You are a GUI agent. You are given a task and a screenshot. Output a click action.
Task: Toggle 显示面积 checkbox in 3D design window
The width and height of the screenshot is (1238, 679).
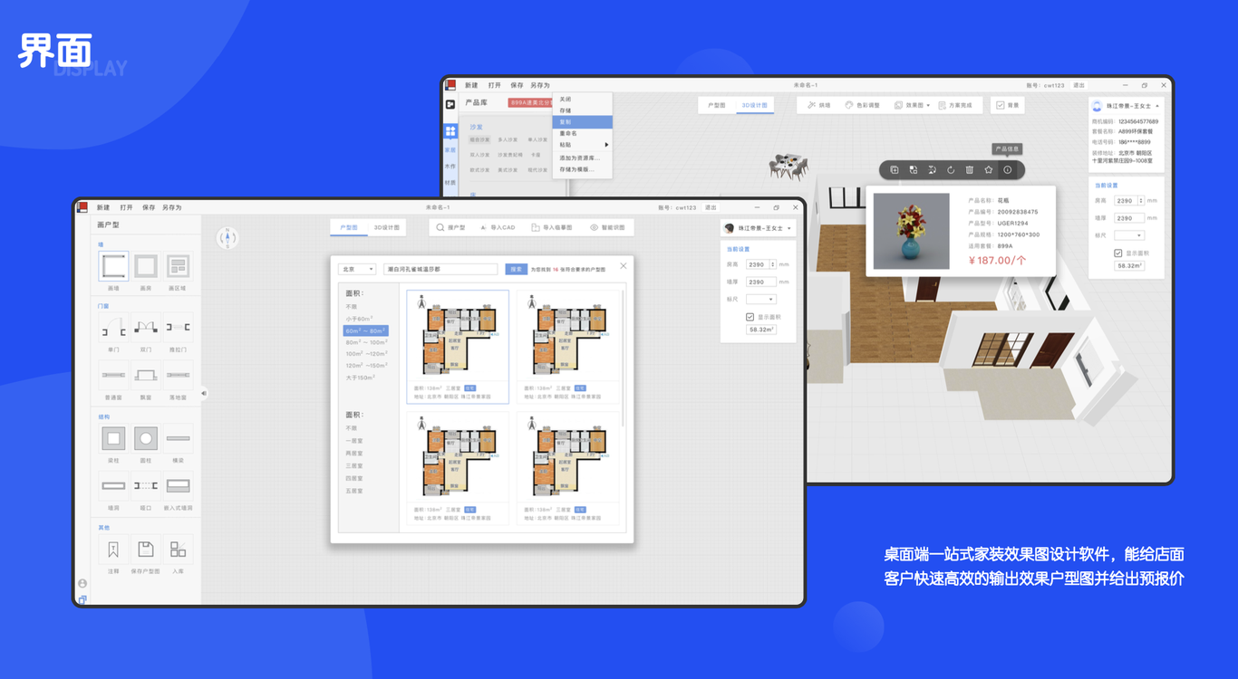coord(1118,253)
